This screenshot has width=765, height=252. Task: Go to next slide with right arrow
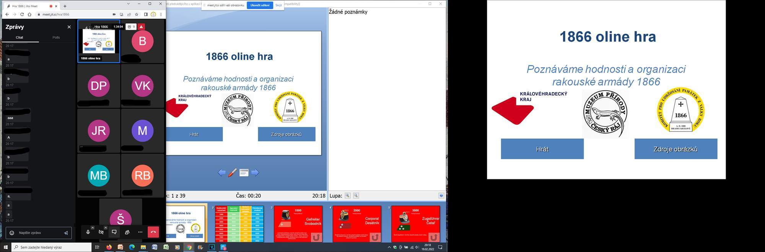tap(255, 173)
